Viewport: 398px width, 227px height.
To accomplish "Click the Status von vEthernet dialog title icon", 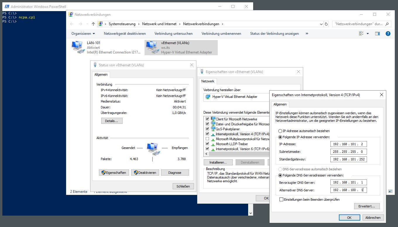I will (95, 65).
